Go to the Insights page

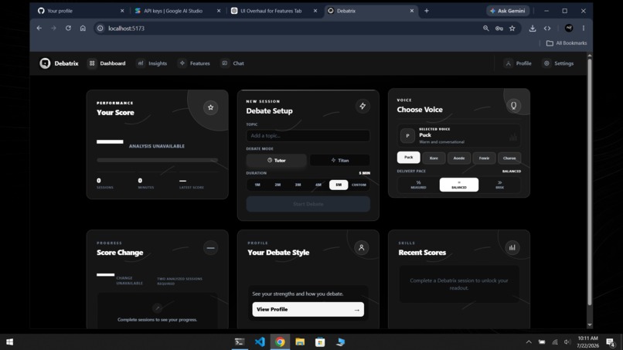pos(152,63)
